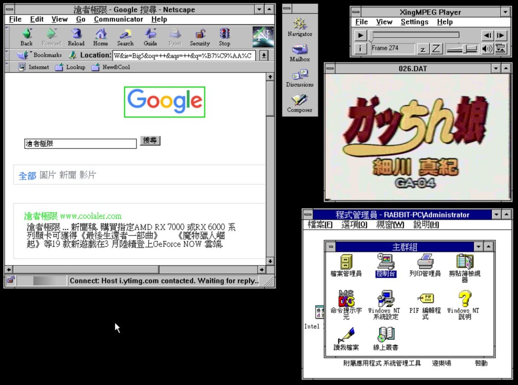Open the Home page icon in Netscape
Image resolution: width=518 pixels, height=385 pixels.
point(100,37)
